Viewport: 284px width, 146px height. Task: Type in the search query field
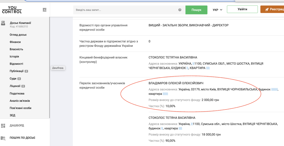125,10
